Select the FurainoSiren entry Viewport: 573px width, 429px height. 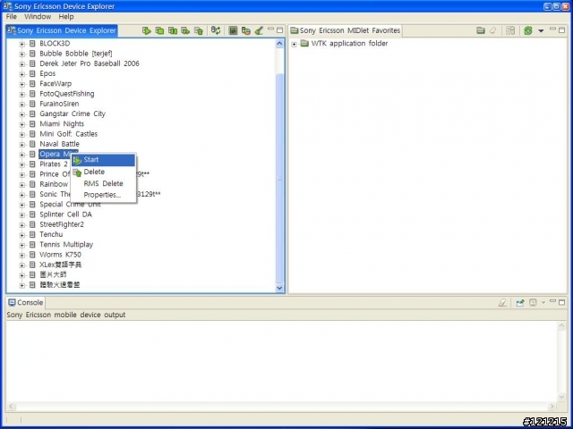[x=59, y=104]
